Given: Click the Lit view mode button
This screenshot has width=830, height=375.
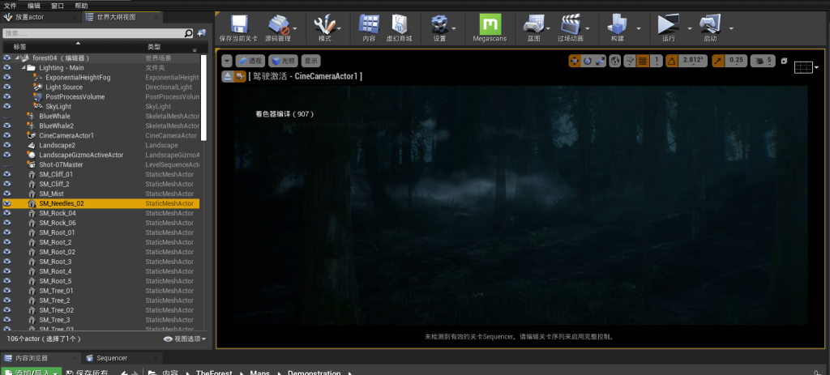Looking at the screenshot, I should (x=284, y=61).
